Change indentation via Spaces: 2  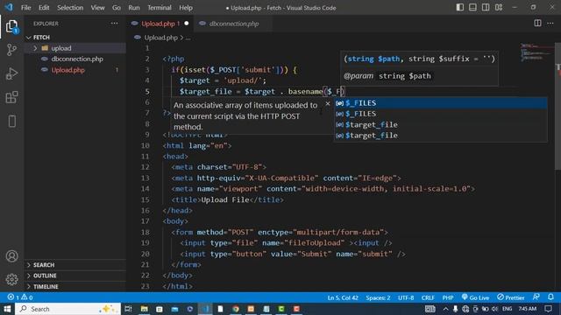point(378,297)
